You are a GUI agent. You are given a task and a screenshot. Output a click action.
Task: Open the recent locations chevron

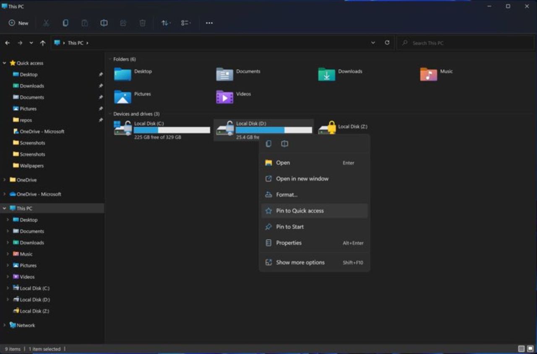tap(31, 43)
